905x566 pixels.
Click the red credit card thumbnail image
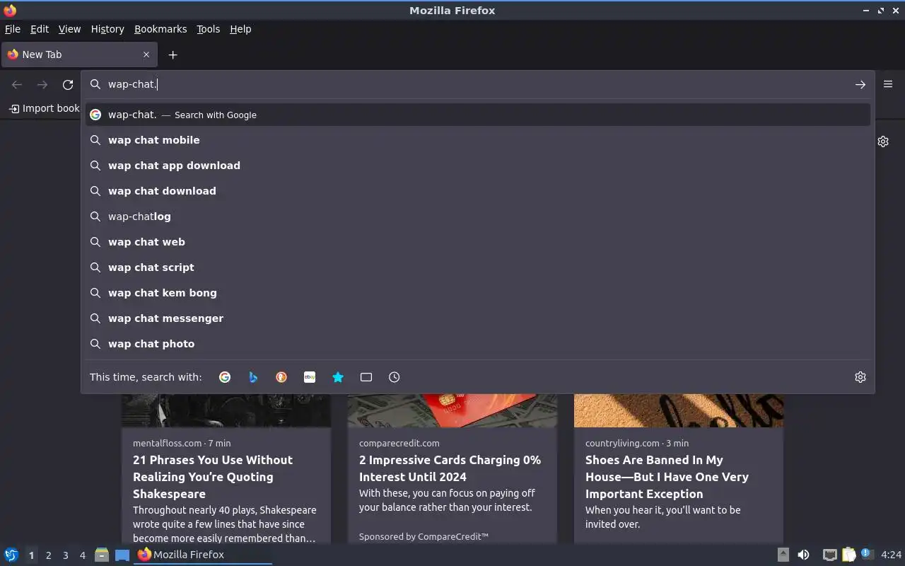(452, 410)
